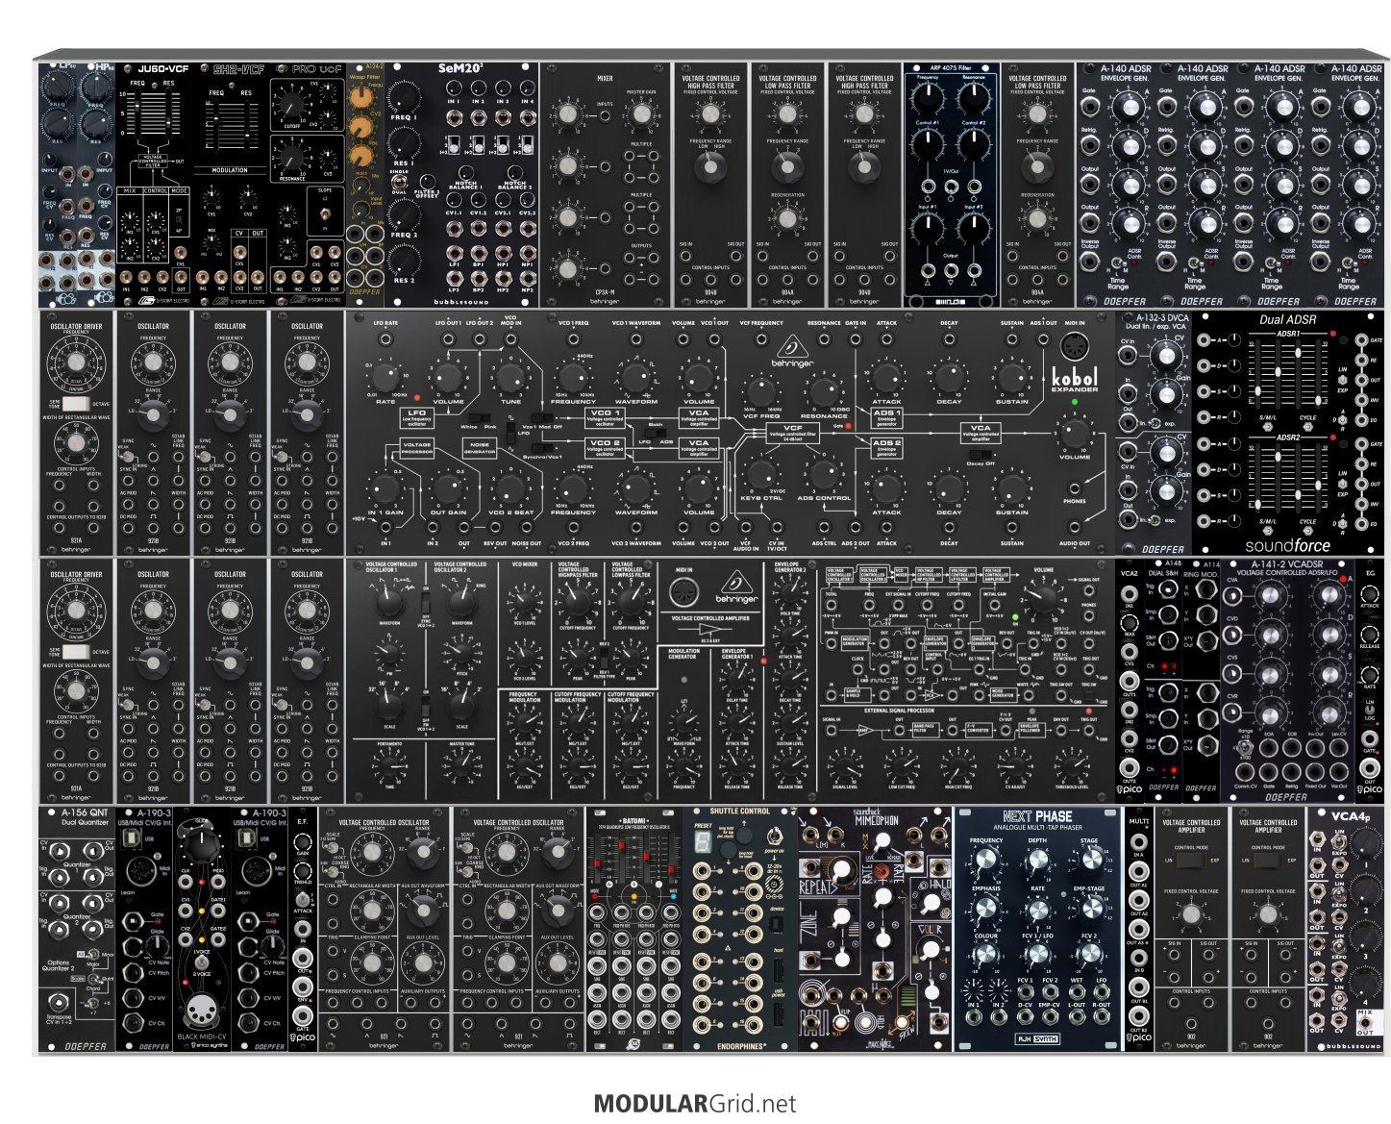Flip the SLOPE switch on PRO VCF
Viewport: 1391px width, 1124px height.
(324, 213)
